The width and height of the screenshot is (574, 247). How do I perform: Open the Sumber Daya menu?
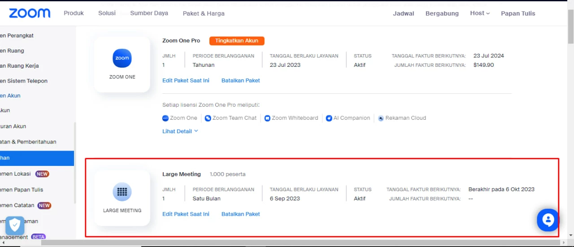coord(149,13)
